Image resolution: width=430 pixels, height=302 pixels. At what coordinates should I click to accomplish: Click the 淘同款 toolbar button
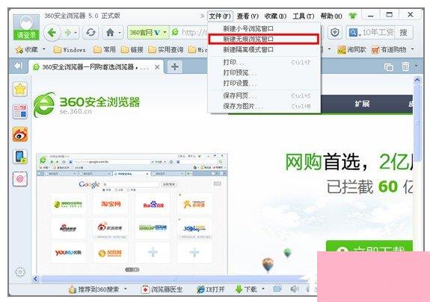click(x=351, y=50)
